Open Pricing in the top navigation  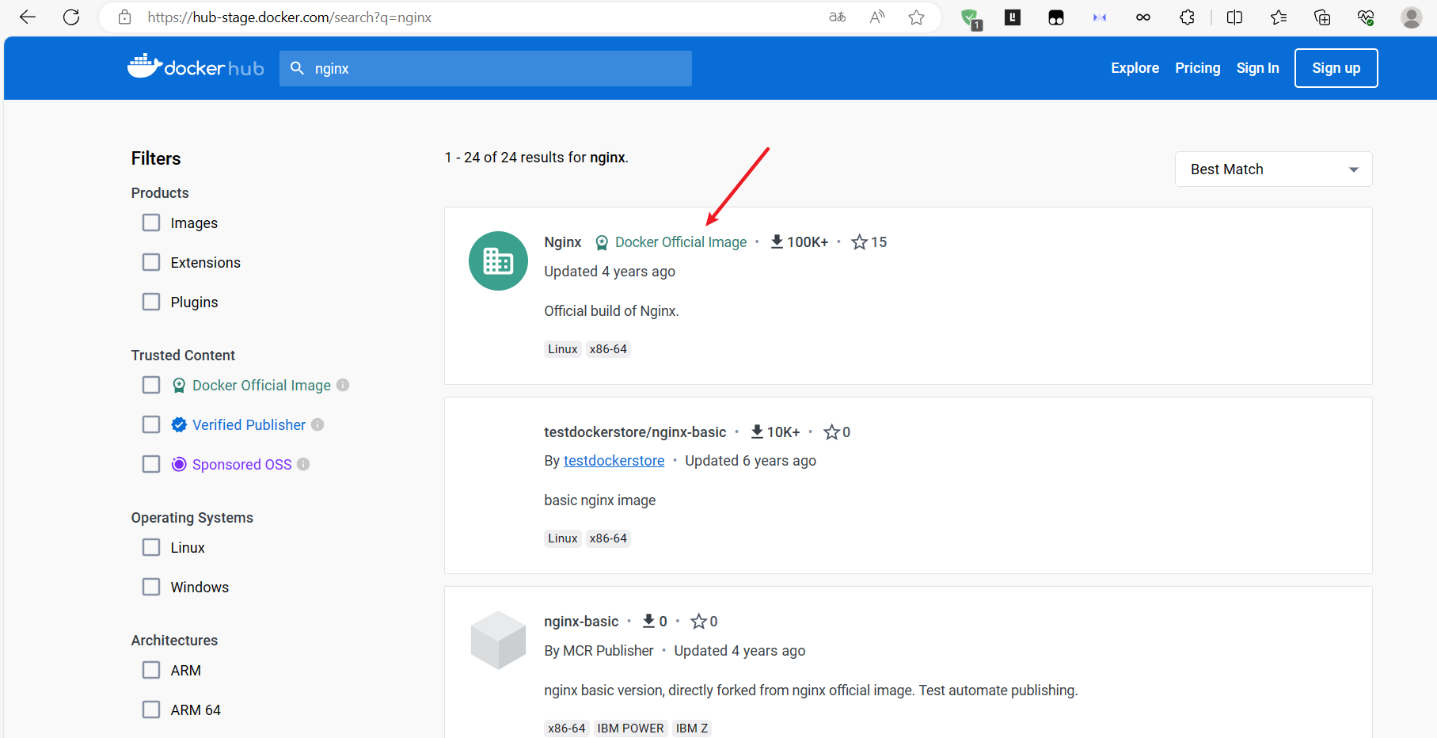tap(1197, 68)
